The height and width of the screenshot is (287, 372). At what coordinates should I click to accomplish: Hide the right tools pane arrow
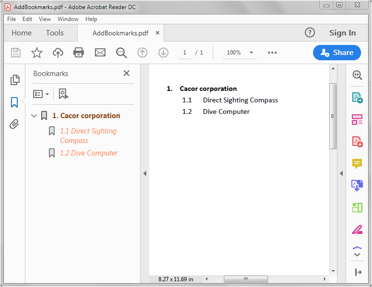341,174
